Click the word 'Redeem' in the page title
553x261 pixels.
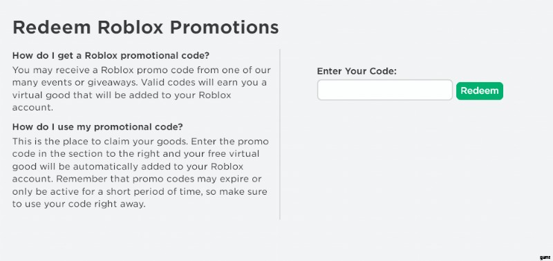[53, 27]
